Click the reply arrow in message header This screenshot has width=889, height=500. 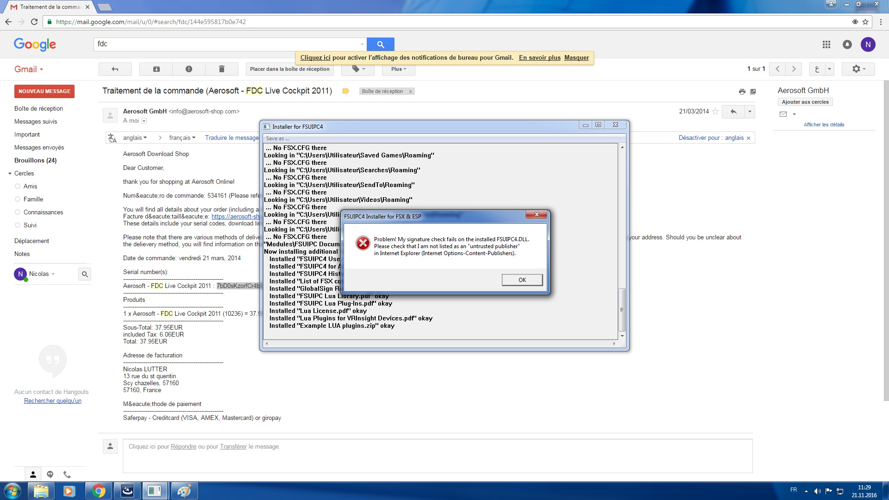point(733,112)
